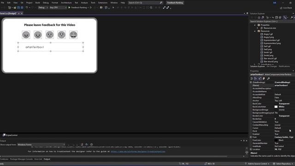Select Star-struck1.gif in Solution Explorer
This screenshot has width=295, height=166.
270,59
